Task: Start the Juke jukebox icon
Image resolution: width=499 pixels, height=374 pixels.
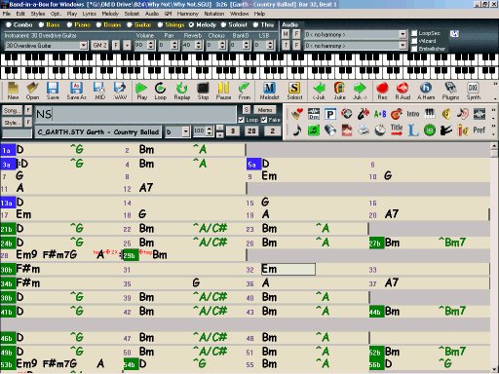Action: [339, 91]
